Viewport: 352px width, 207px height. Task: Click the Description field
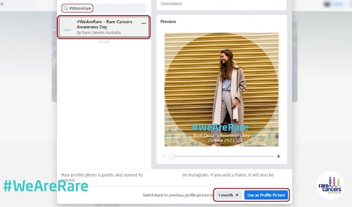pos(221,4)
